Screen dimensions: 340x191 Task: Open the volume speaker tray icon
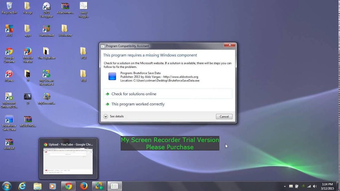click(315, 186)
